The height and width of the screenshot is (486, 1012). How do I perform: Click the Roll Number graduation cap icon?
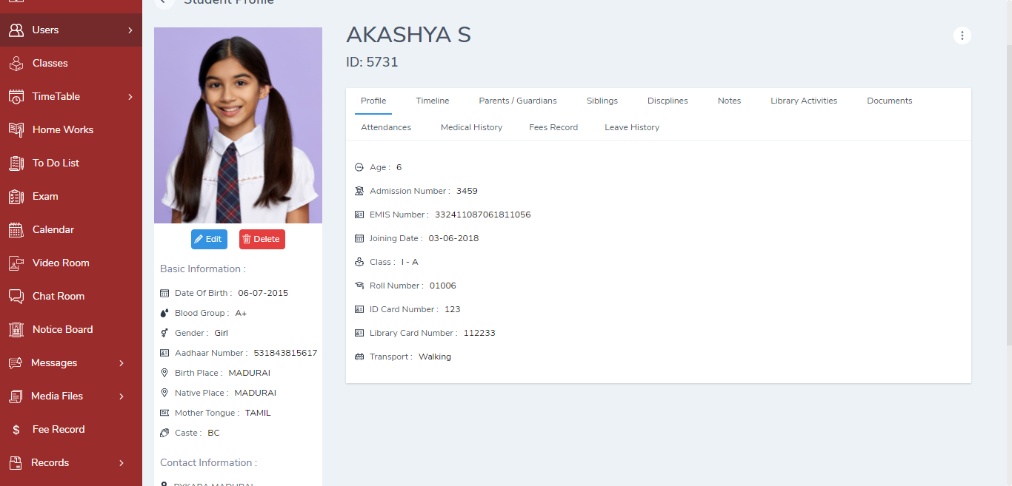(359, 286)
